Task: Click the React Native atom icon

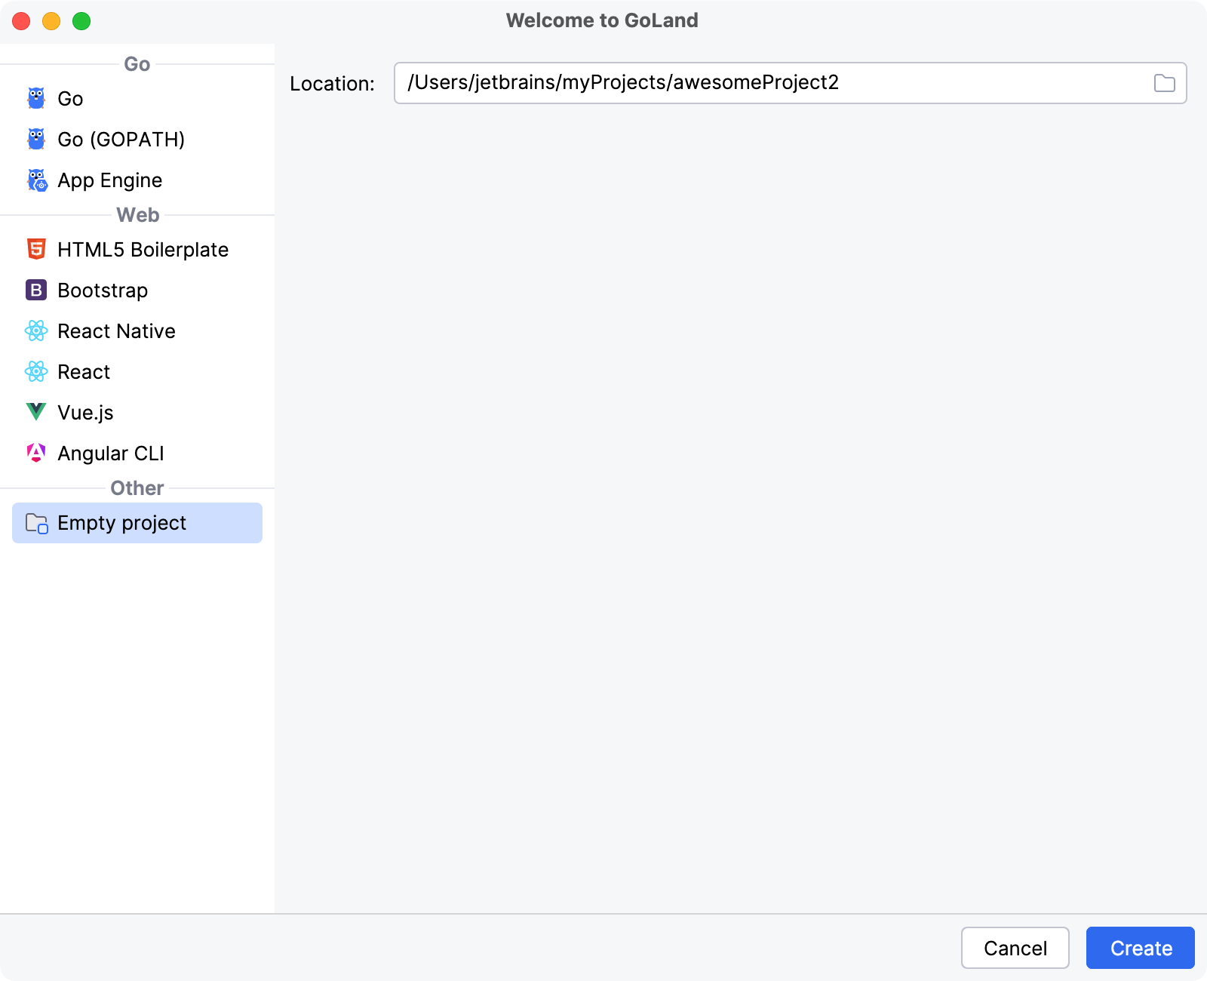Action: click(36, 331)
